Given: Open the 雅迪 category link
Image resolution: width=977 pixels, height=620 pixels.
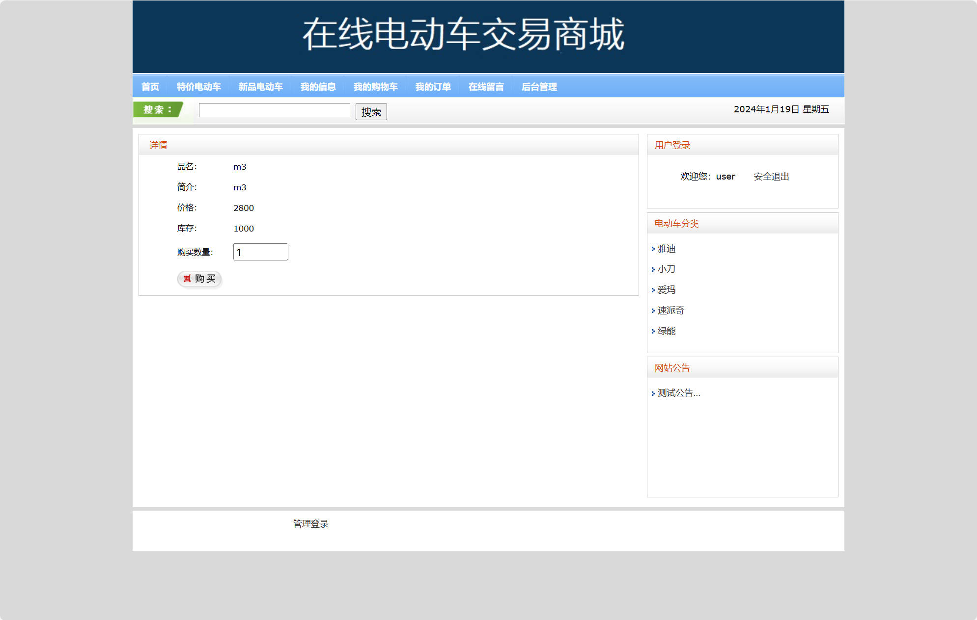Looking at the screenshot, I should 666,249.
